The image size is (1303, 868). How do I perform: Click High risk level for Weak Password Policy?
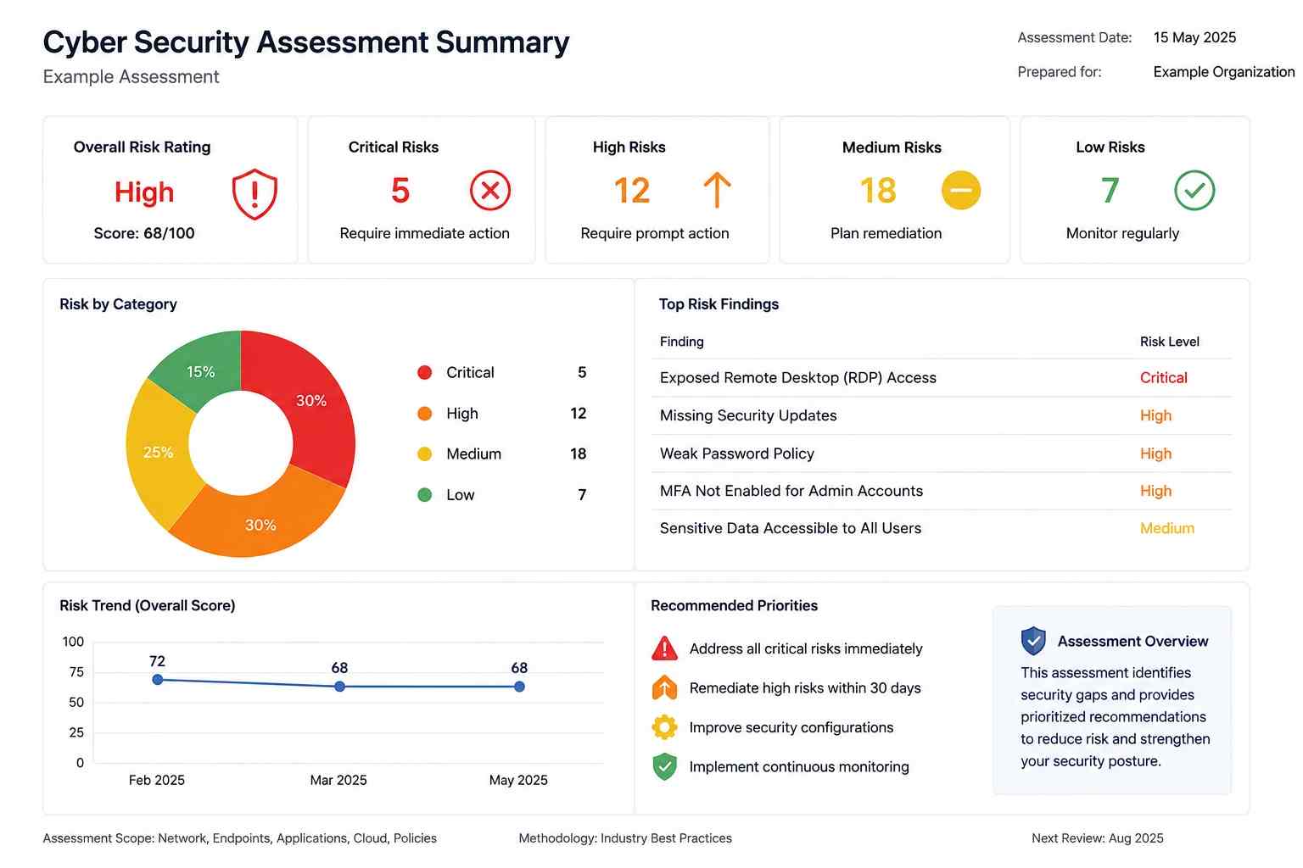(x=1155, y=453)
